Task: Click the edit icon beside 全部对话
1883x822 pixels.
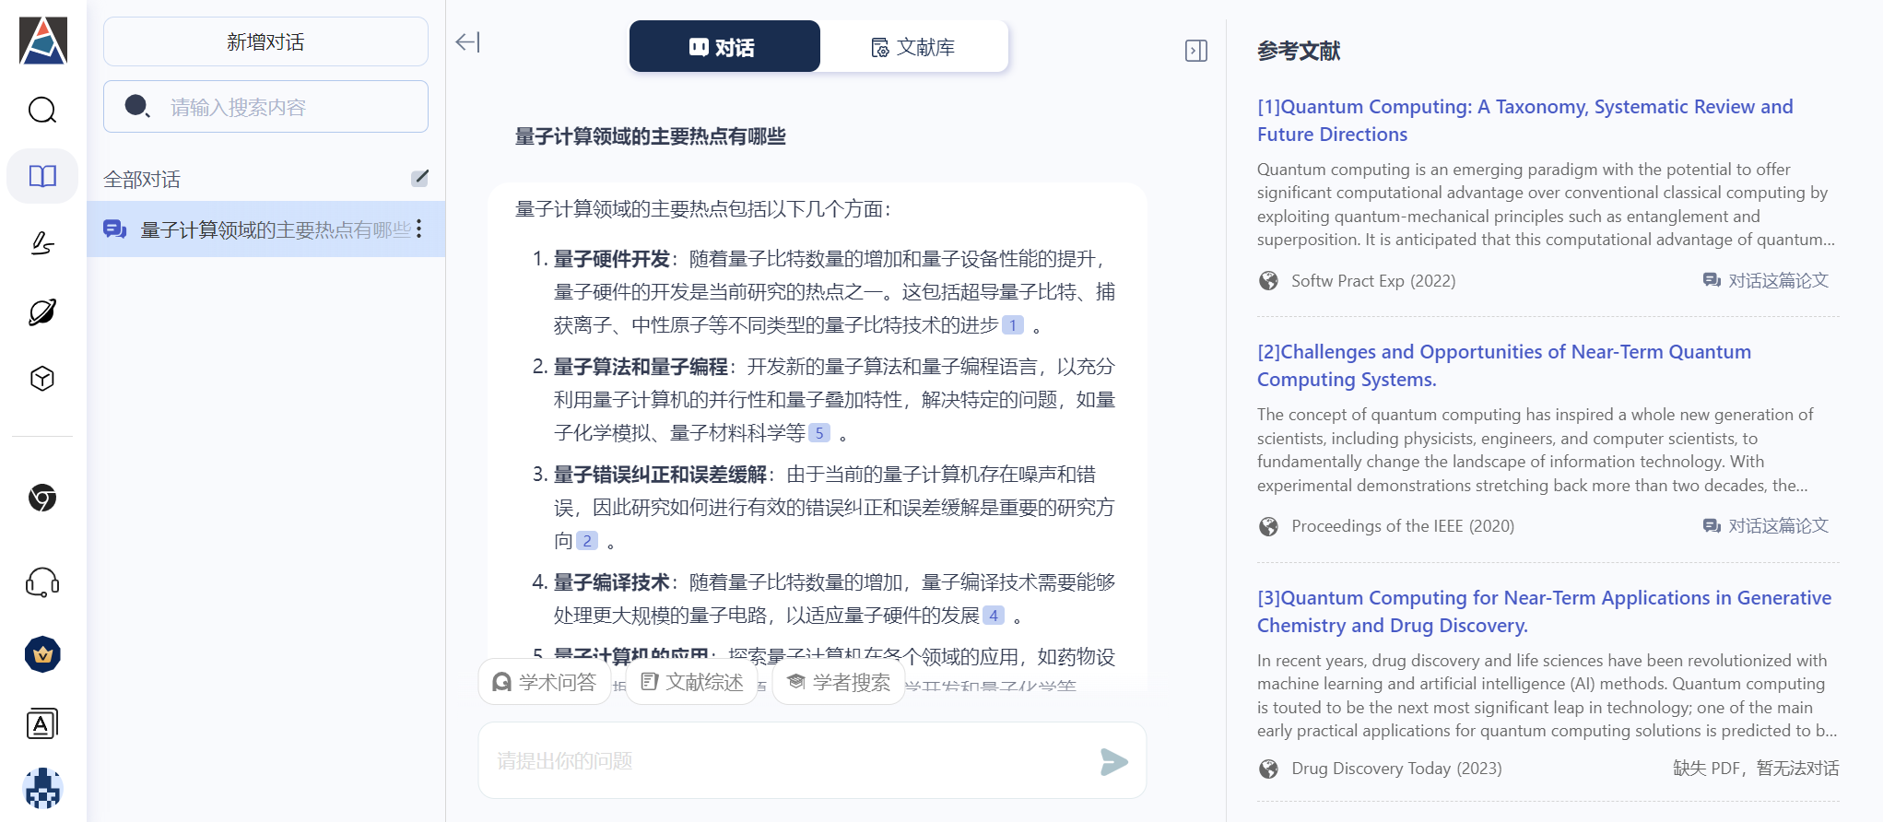Action: pos(419,178)
